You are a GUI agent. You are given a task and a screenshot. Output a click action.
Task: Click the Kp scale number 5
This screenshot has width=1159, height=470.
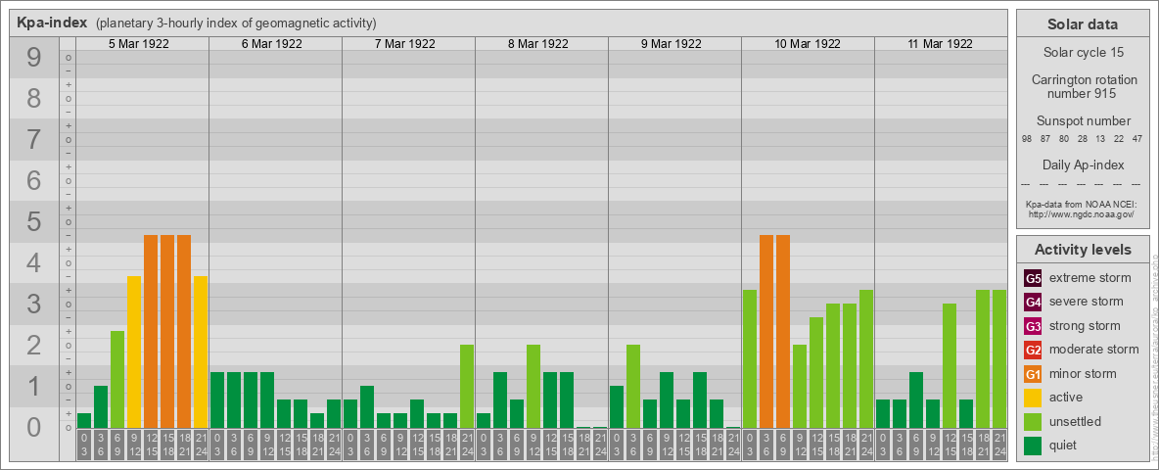(x=34, y=222)
